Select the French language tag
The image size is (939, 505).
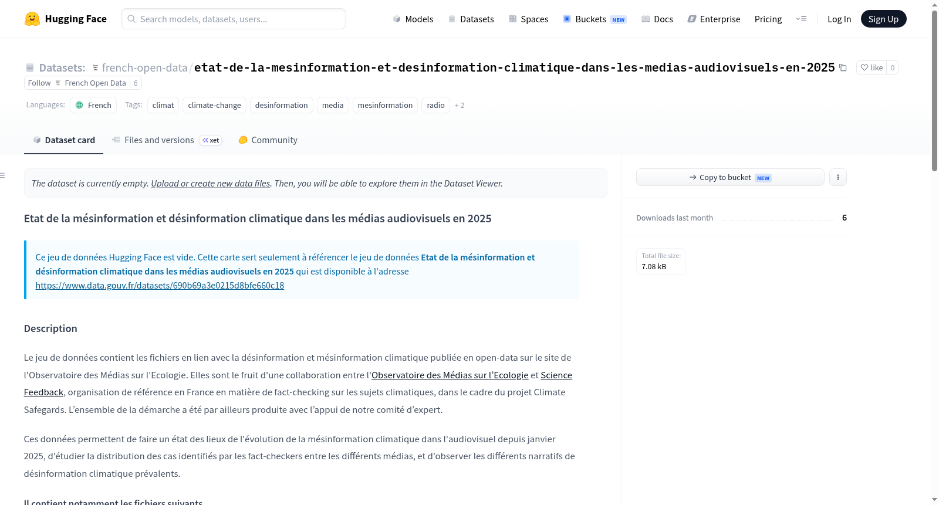click(93, 105)
